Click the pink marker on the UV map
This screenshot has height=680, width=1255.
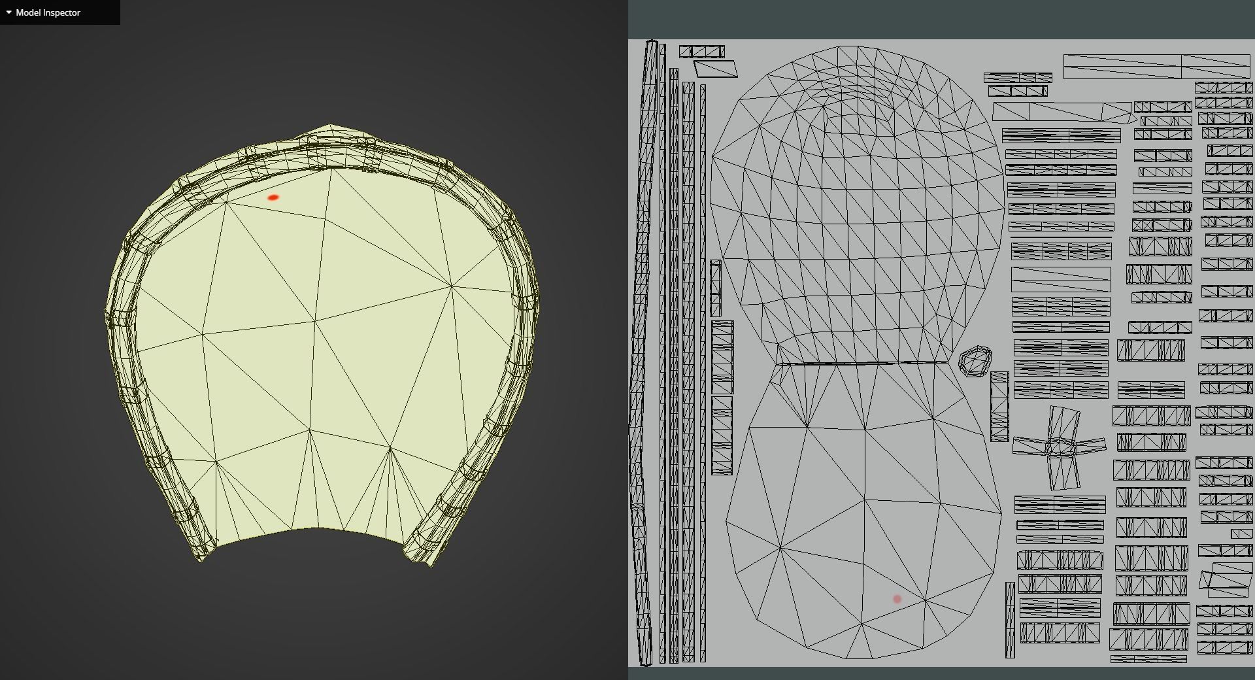click(897, 599)
